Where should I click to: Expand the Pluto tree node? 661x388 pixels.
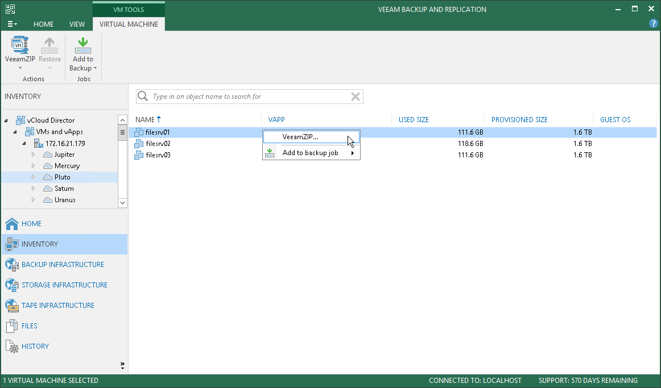[34, 177]
